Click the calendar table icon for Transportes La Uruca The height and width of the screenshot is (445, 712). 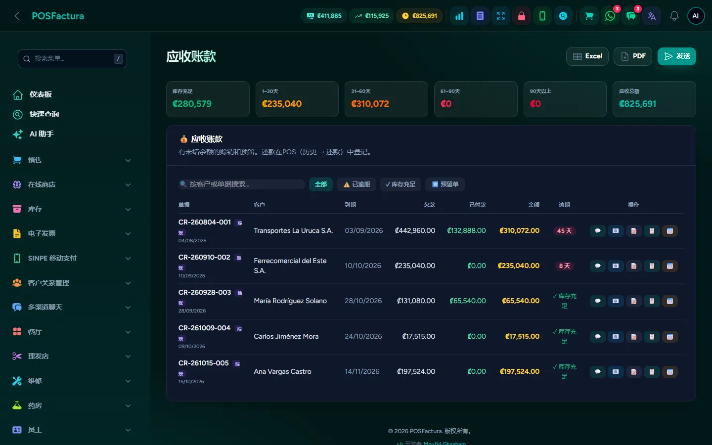(x=670, y=231)
